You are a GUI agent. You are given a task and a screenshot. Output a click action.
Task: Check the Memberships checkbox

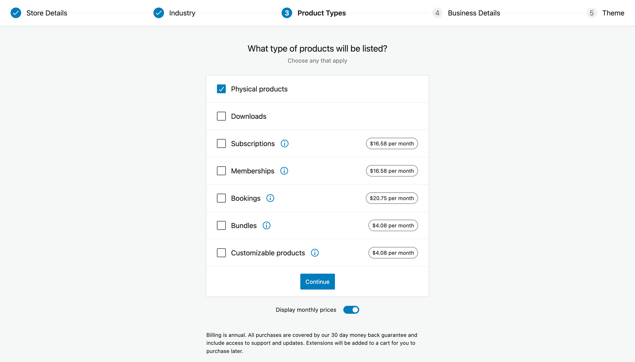[x=221, y=171]
